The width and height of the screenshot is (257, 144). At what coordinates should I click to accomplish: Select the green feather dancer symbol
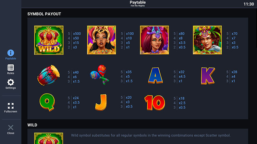[x=207, y=40]
